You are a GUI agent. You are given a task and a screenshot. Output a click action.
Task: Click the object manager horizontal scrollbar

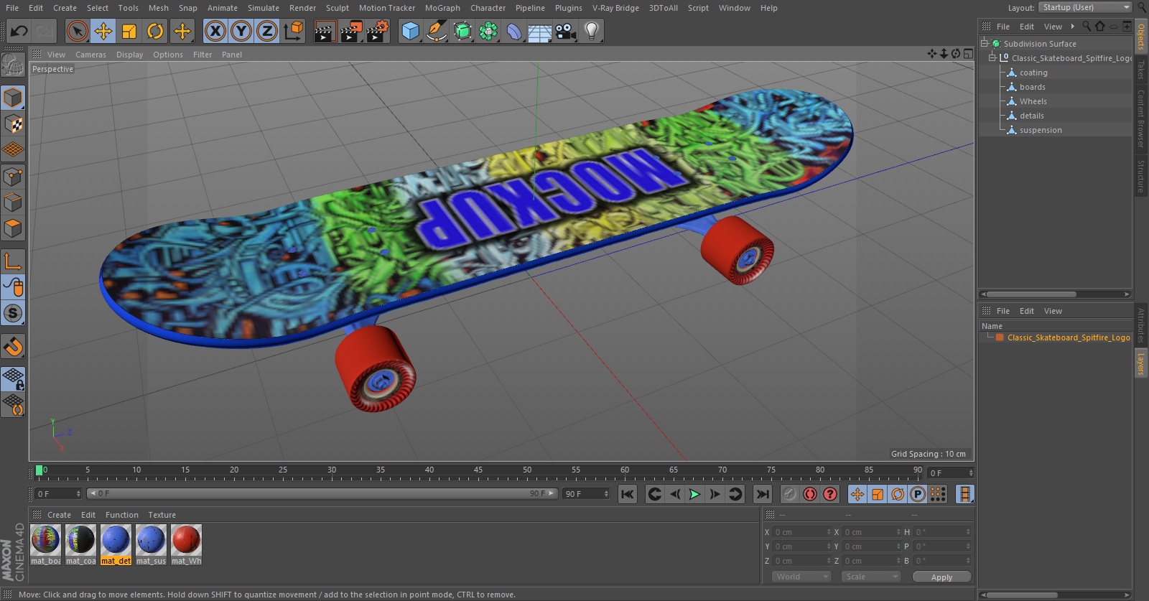pos(1031,294)
